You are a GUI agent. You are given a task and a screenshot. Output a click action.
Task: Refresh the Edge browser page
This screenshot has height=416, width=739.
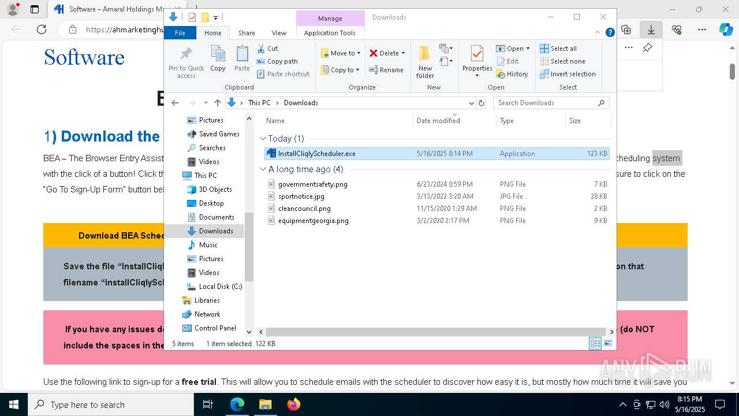[x=42, y=29]
